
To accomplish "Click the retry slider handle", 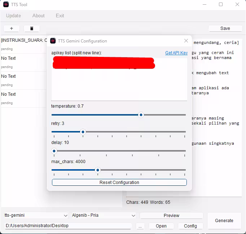I will pyautogui.click(x=83, y=132).
